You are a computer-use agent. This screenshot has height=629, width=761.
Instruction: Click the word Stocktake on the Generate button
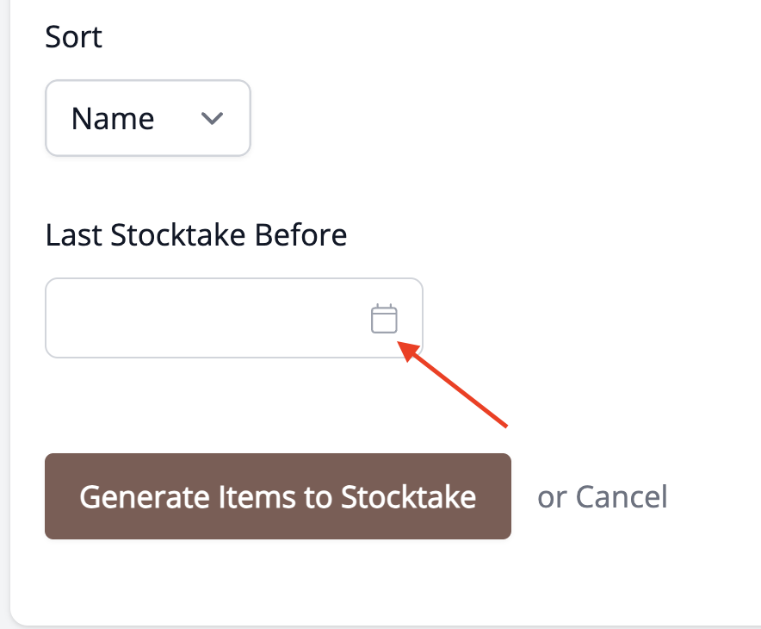pyautogui.click(x=408, y=496)
